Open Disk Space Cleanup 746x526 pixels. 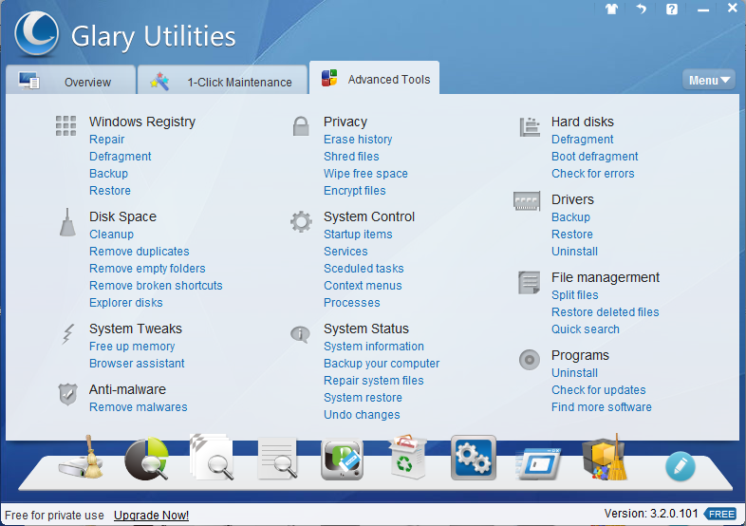point(111,235)
